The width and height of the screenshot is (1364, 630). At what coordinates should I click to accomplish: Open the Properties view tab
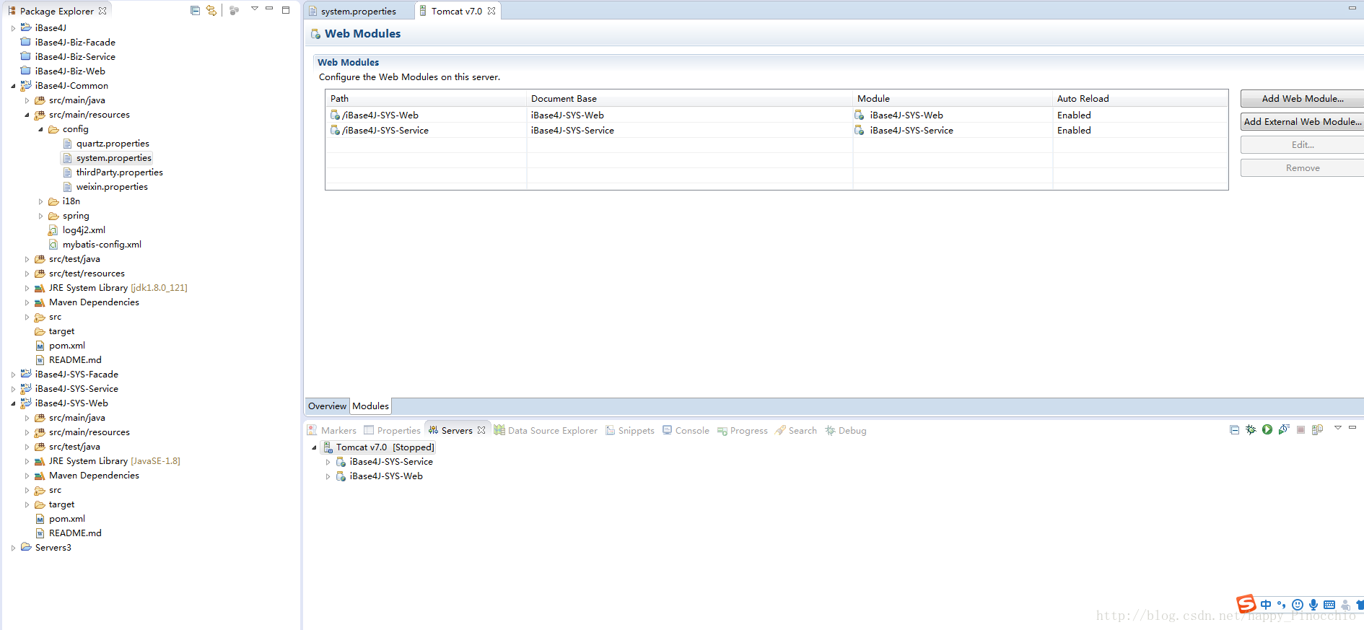[x=392, y=431]
